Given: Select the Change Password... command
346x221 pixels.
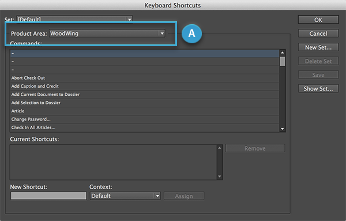Looking at the screenshot, I should (145, 119).
